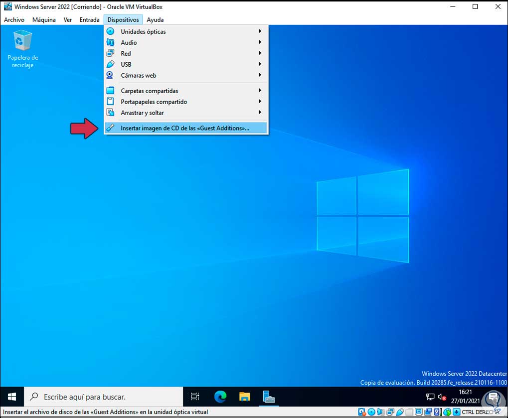The height and width of the screenshot is (418, 508).
Task: Expand the Cámaras web submenu arrow
Action: [x=260, y=75]
